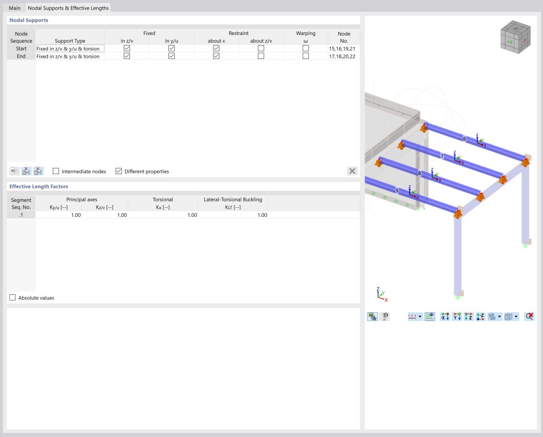The image size is (543, 437).
Task: Expand the solid display mode dropdown
Action: coord(499,316)
